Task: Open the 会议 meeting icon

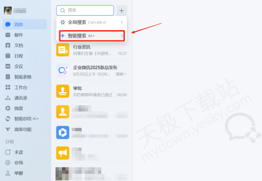Action: point(8,66)
